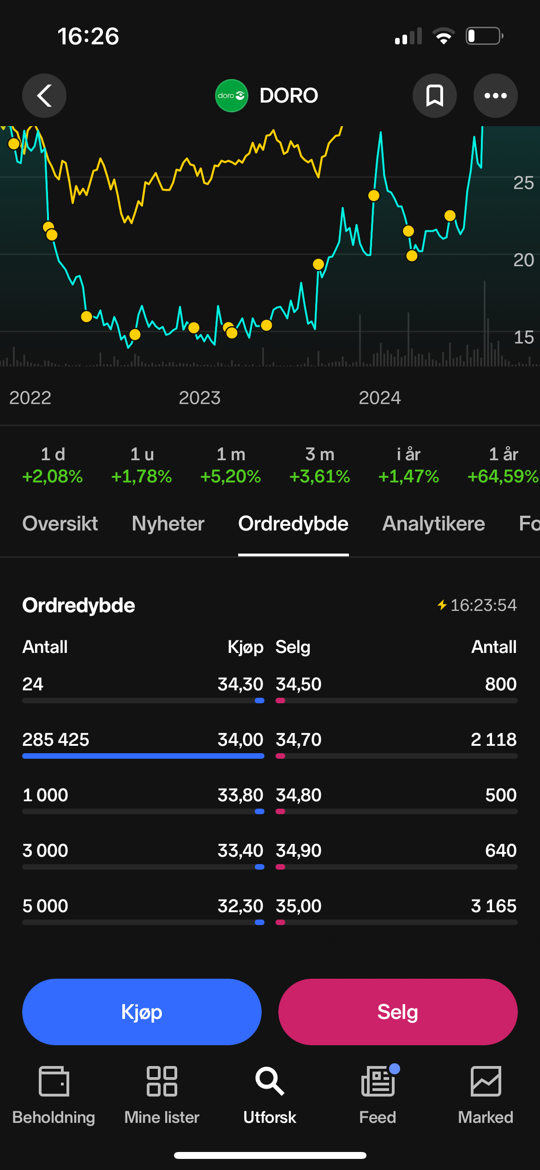Select the 1 d period change
The image size is (540, 1170).
(x=53, y=465)
